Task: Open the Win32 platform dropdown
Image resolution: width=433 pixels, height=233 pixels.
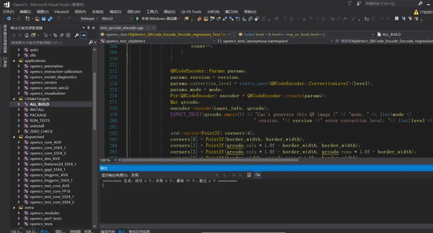Action: pyautogui.click(x=117, y=18)
